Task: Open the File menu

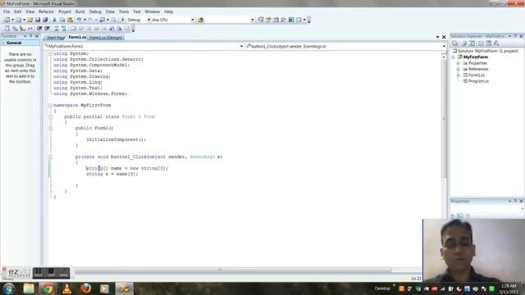Action: click(7, 11)
